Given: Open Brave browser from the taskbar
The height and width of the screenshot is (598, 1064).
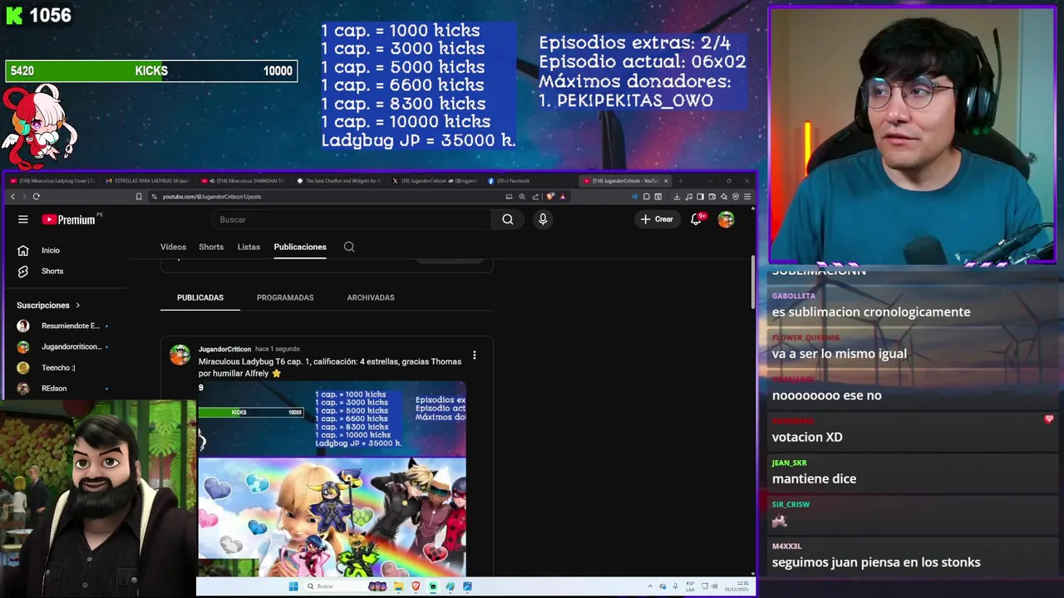Looking at the screenshot, I should [x=416, y=586].
